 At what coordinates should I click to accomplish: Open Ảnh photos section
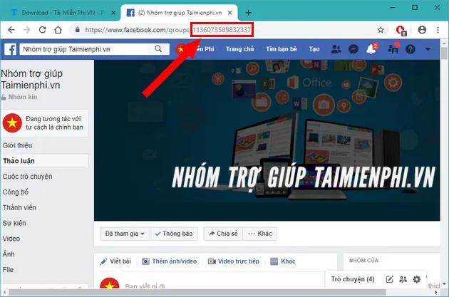click(x=9, y=254)
